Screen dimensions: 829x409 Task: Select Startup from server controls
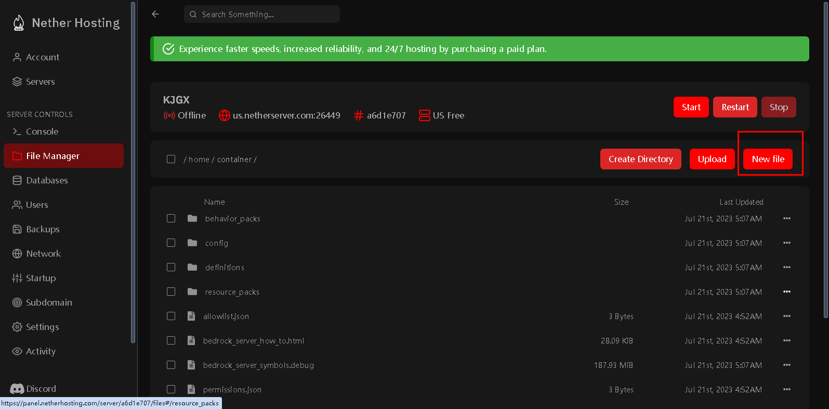pos(63,278)
